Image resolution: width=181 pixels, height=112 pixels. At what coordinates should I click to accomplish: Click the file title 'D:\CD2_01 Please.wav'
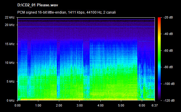point(38,5)
